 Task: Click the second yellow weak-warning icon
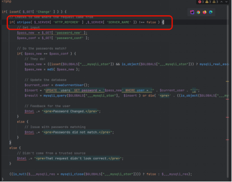[215, 2]
